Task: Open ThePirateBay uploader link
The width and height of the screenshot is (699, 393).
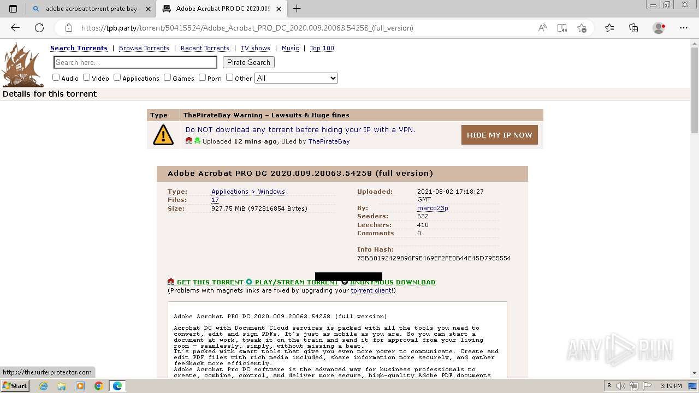Action: click(x=329, y=141)
